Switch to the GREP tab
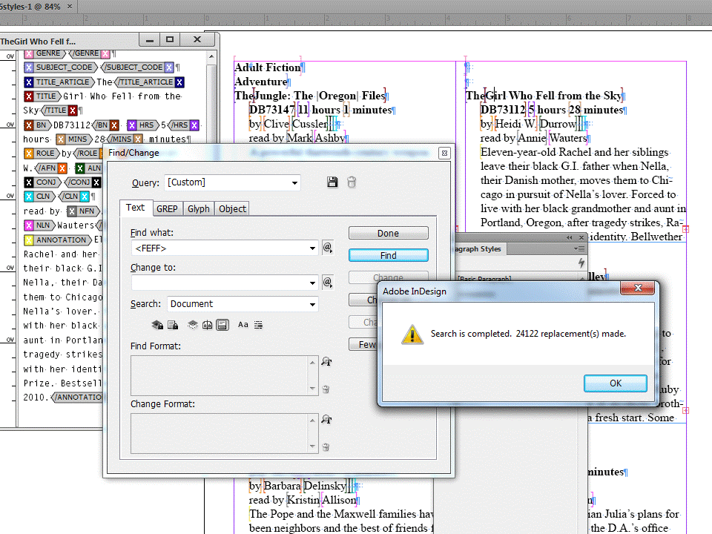Viewport: 712px width, 534px height. click(167, 208)
